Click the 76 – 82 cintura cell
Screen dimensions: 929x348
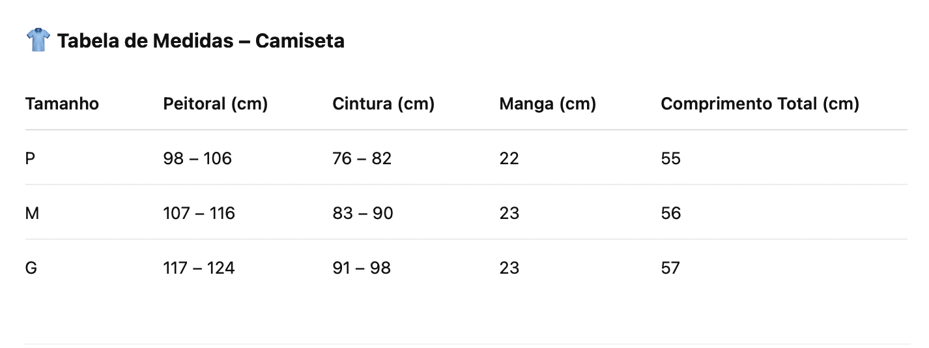[362, 158]
